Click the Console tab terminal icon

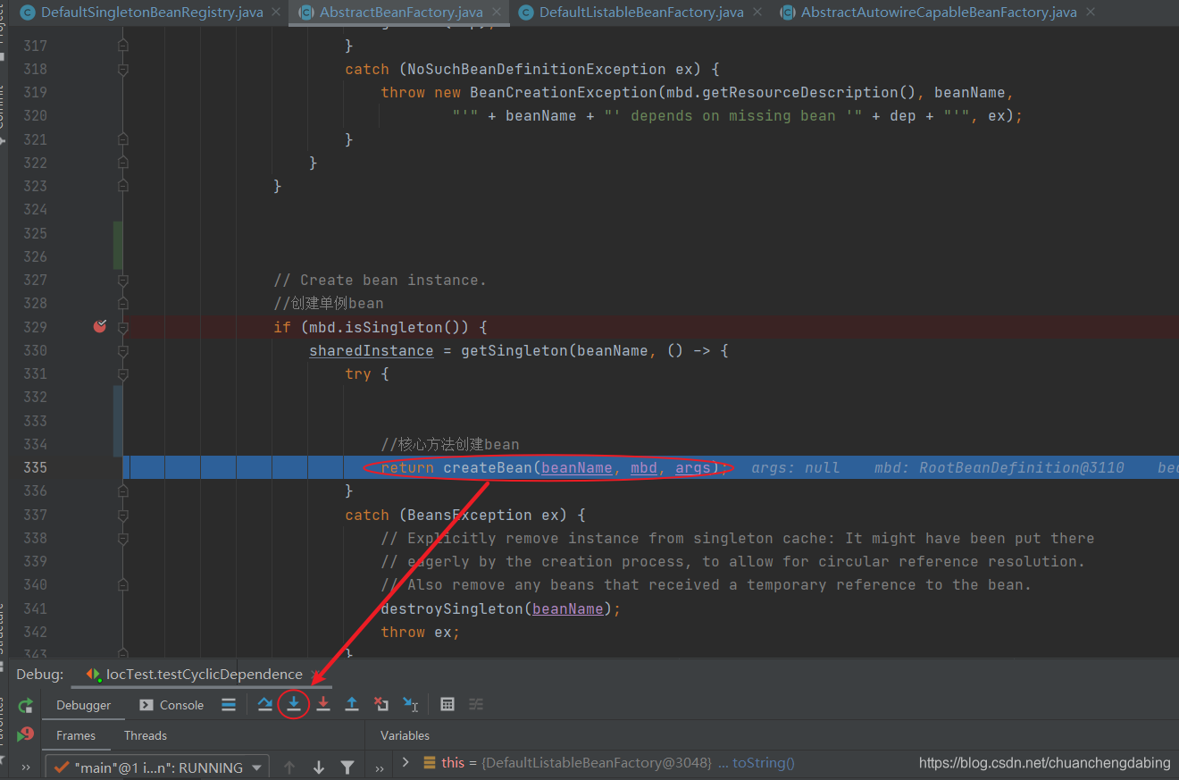click(146, 705)
